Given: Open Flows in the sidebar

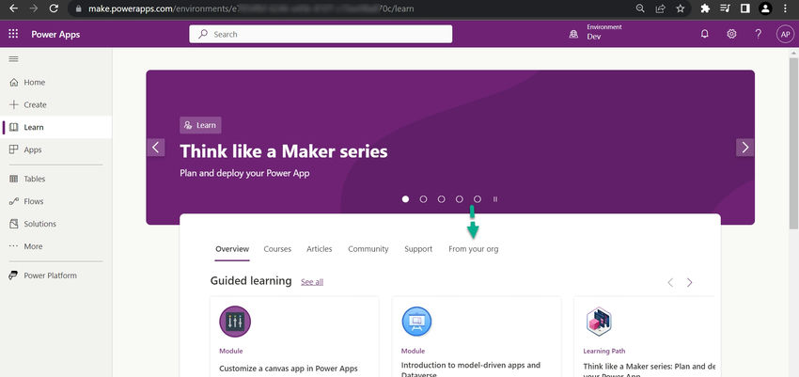Looking at the screenshot, I should tap(56, 201).
